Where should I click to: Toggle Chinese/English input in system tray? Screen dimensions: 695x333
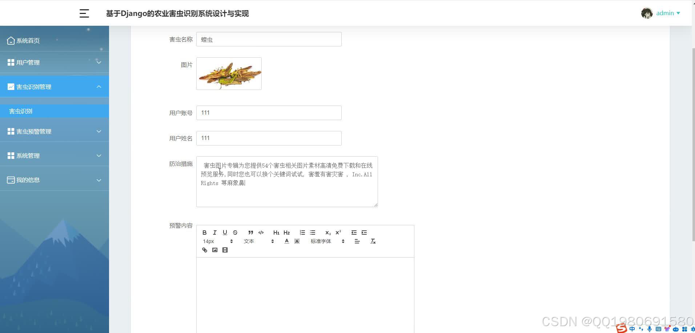click(632, 329)
